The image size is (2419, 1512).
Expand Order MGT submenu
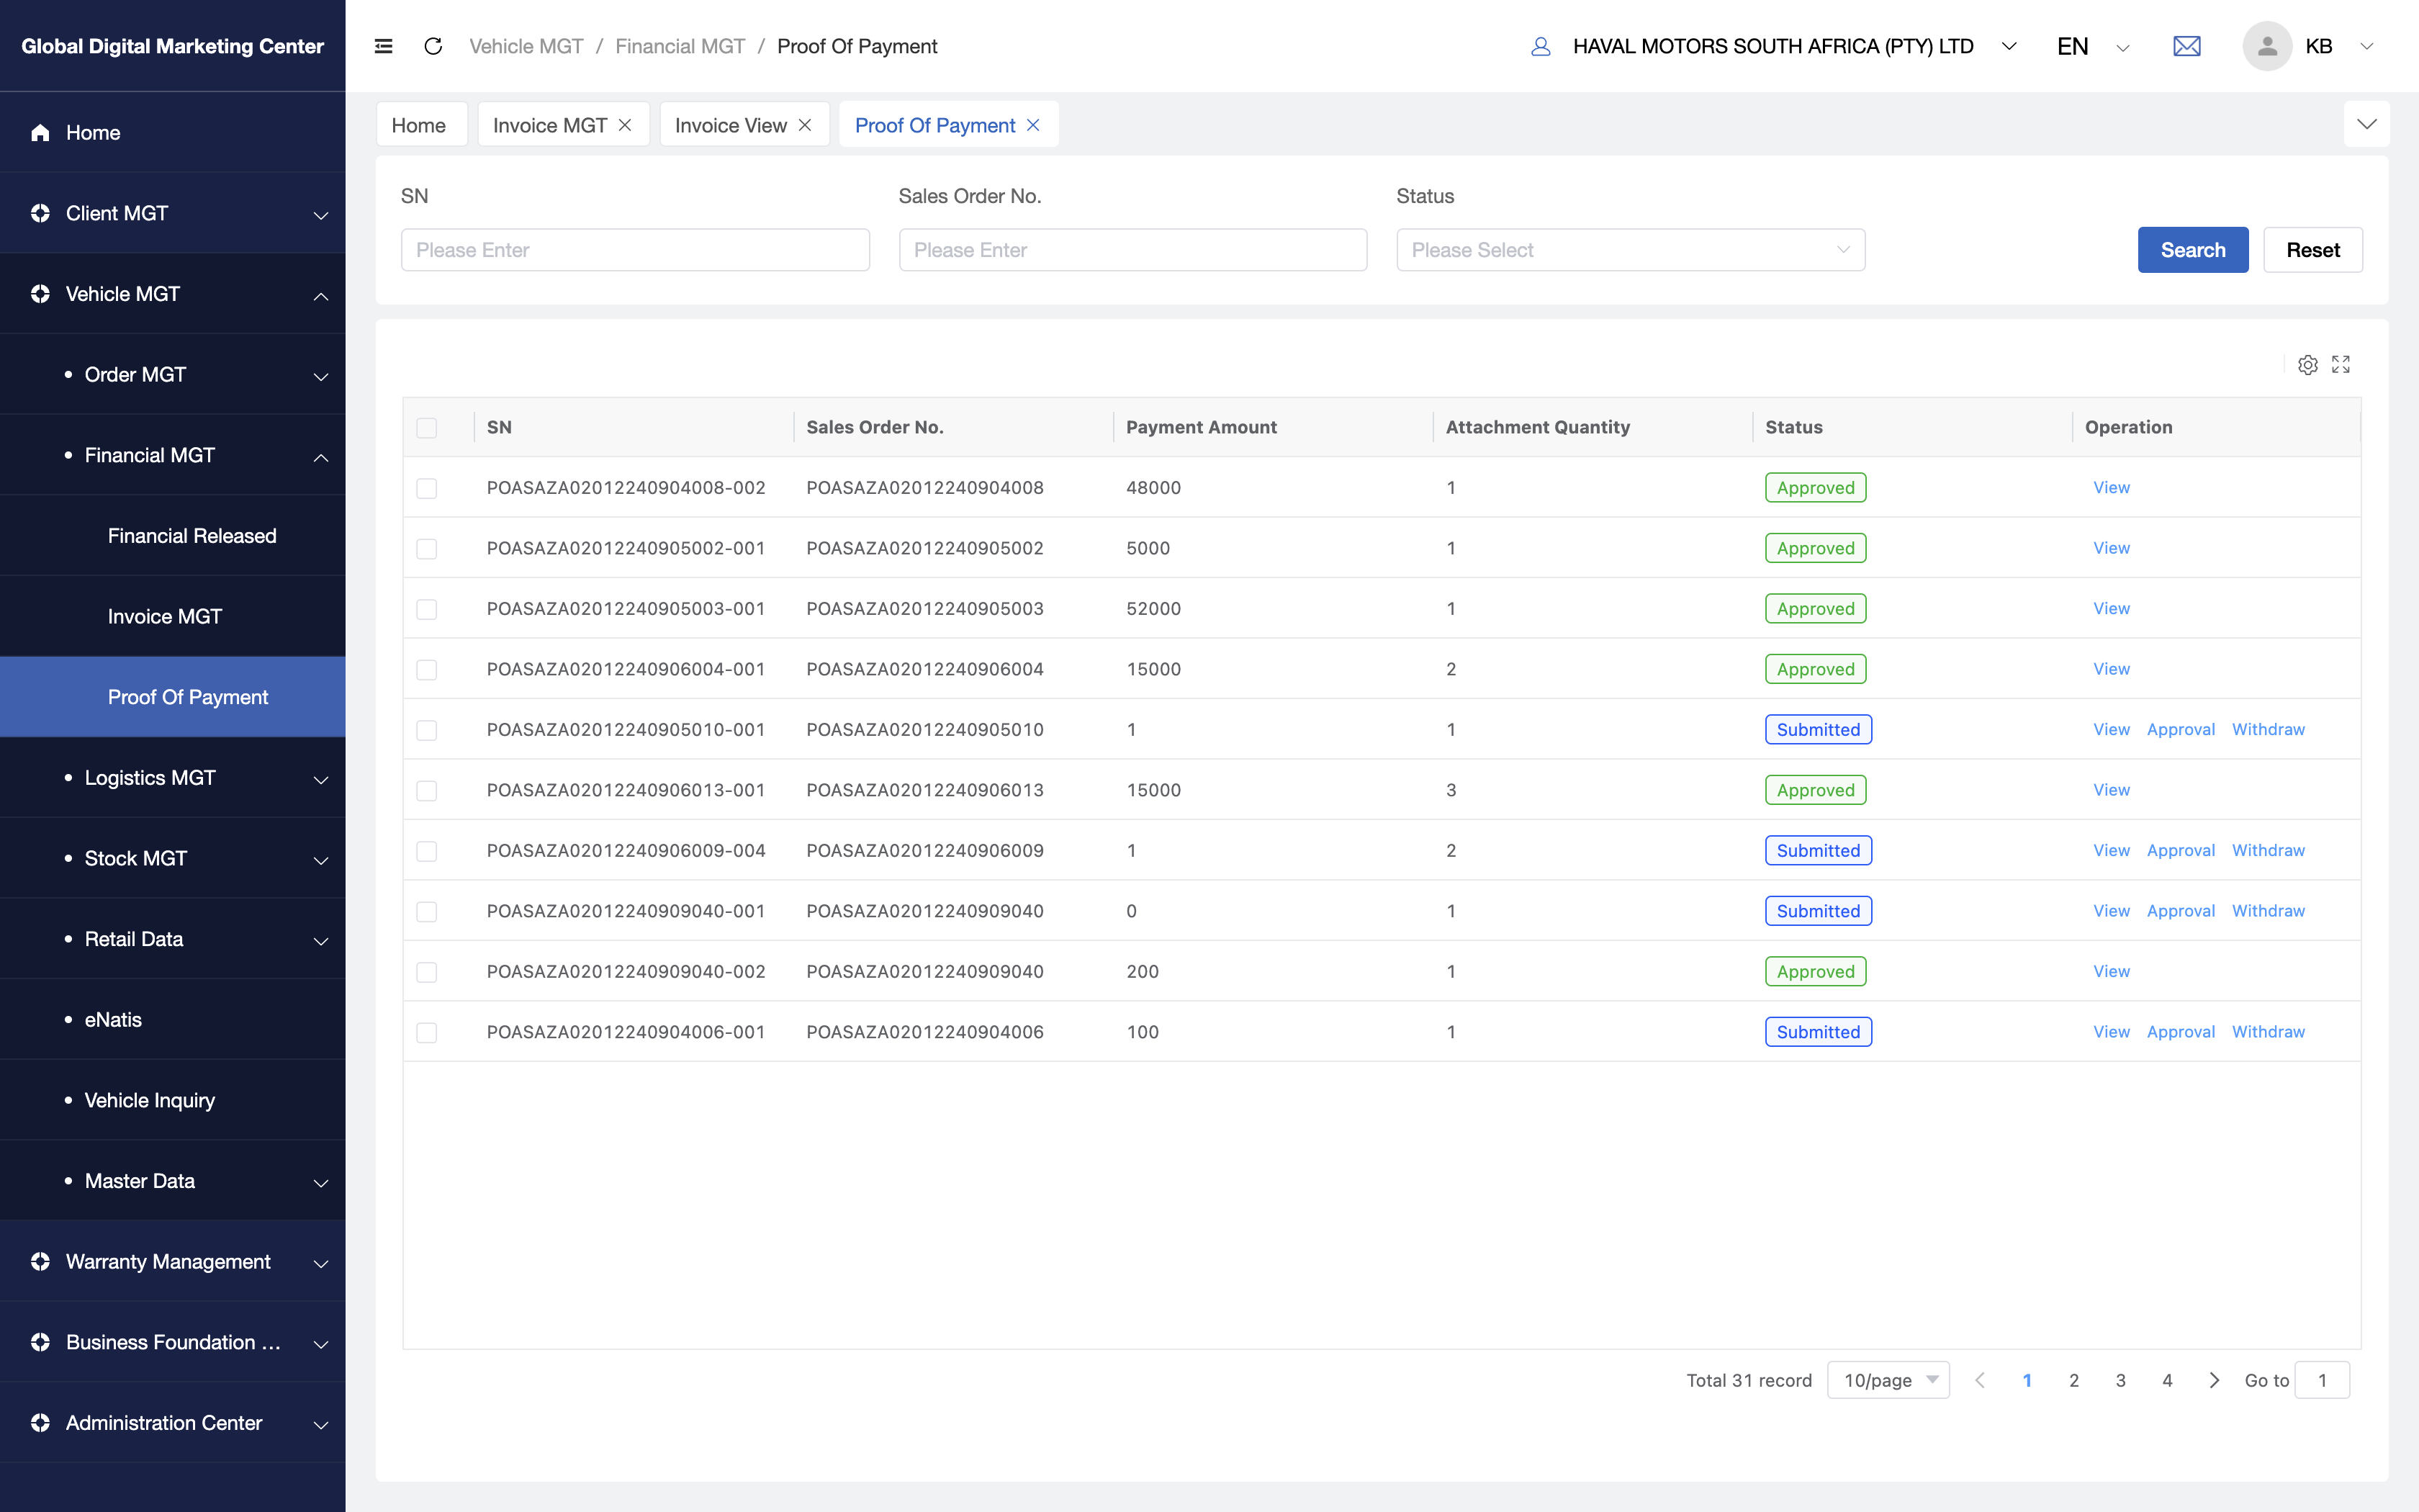point(321,376)
